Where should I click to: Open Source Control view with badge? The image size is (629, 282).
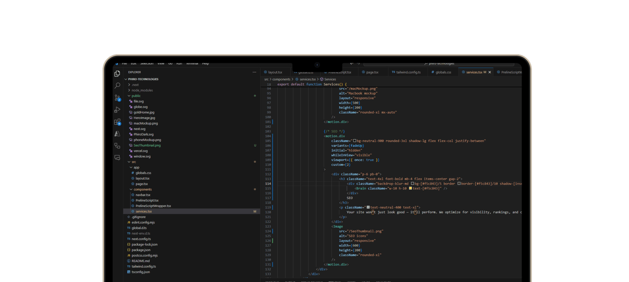117,98
